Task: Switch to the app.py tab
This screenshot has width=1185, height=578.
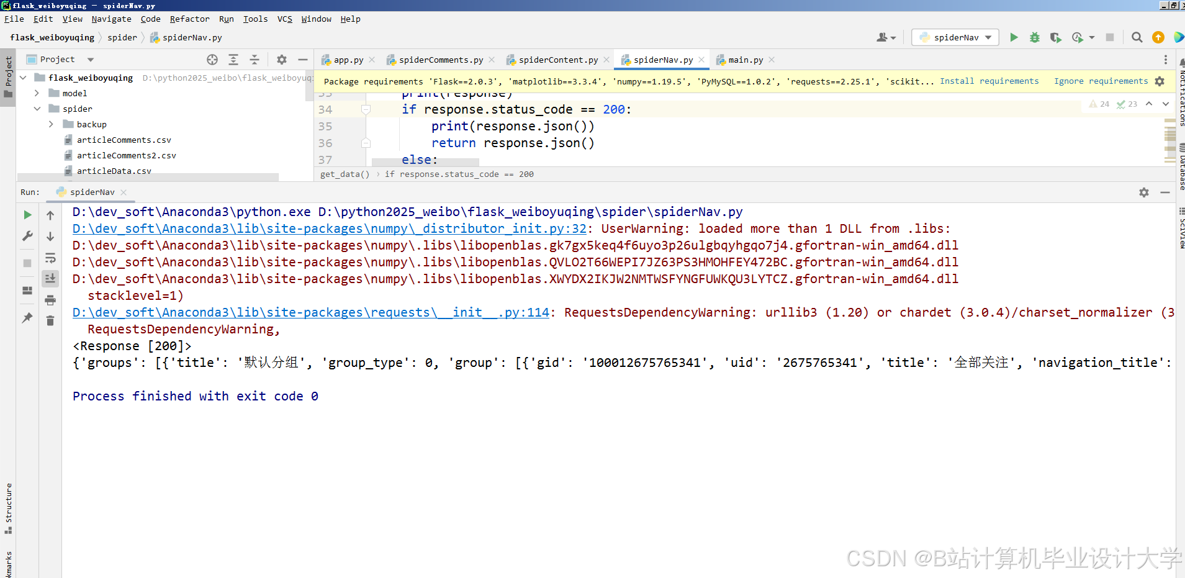Action: click(348, 59)
